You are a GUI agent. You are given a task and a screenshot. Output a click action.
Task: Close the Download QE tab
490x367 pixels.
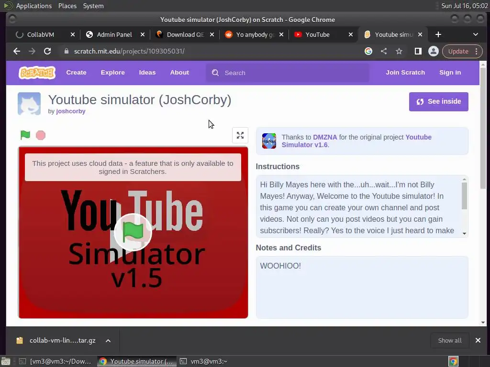click(212, 34)
